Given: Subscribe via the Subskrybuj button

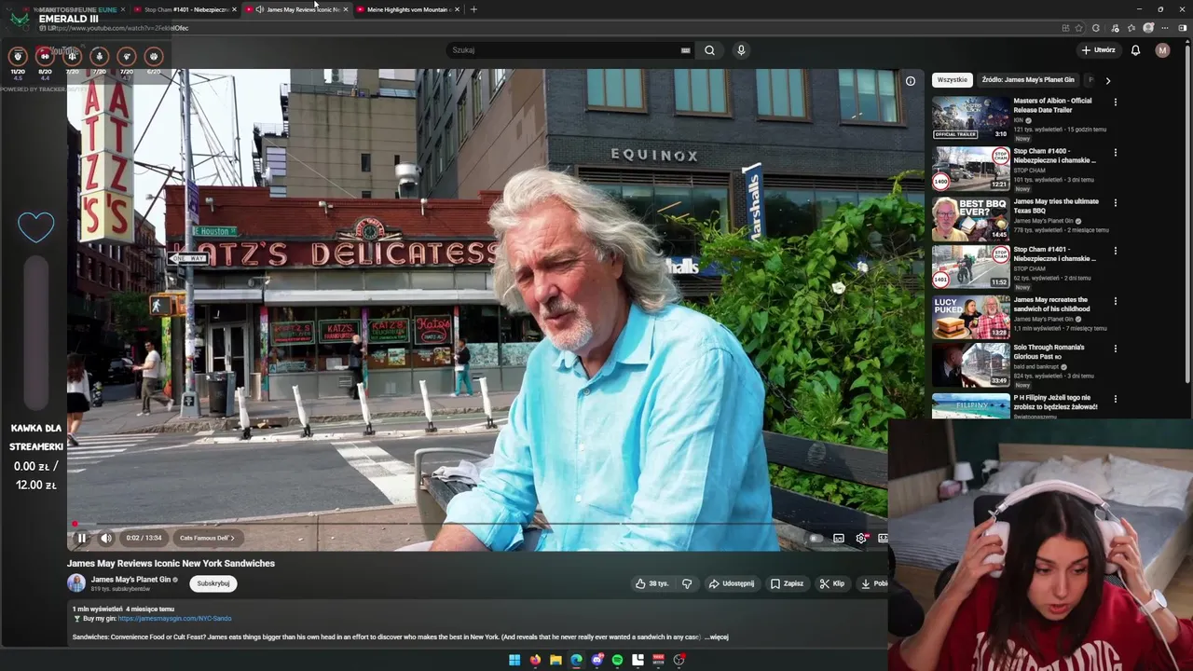Looking at the screenshot, I should (213, 583).
